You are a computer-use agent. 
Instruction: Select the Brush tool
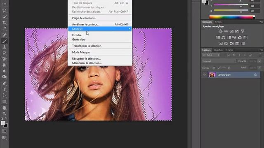(x=5, y=41)
